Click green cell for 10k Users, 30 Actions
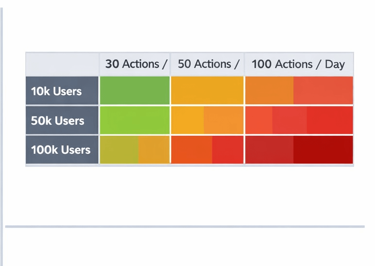The image size is (375, 266). (x=135, y=91)
